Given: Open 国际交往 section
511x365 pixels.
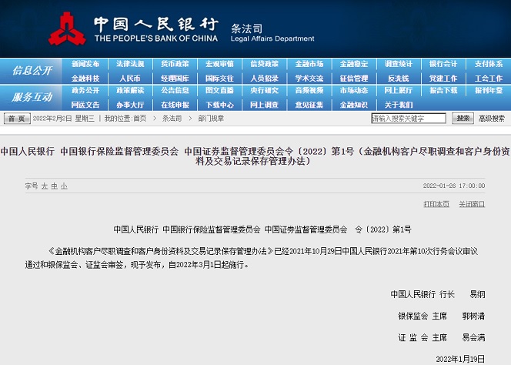Looking at the screenshot, I should coord(219,79).
